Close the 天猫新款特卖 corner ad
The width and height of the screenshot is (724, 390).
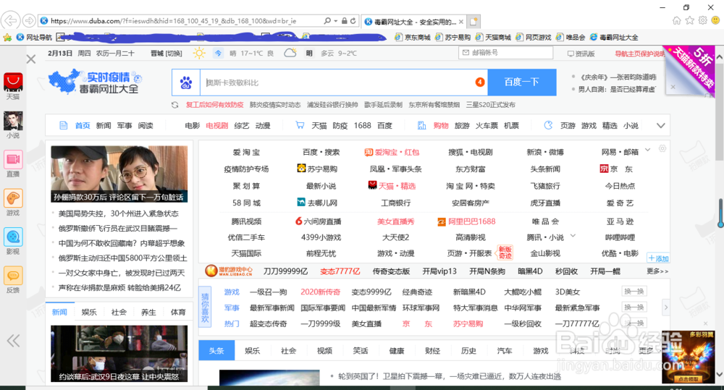tap(673, 87)
